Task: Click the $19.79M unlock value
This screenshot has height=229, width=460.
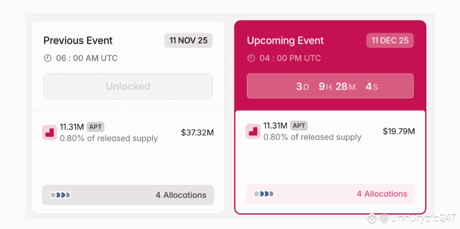Action: click(399, 131)
